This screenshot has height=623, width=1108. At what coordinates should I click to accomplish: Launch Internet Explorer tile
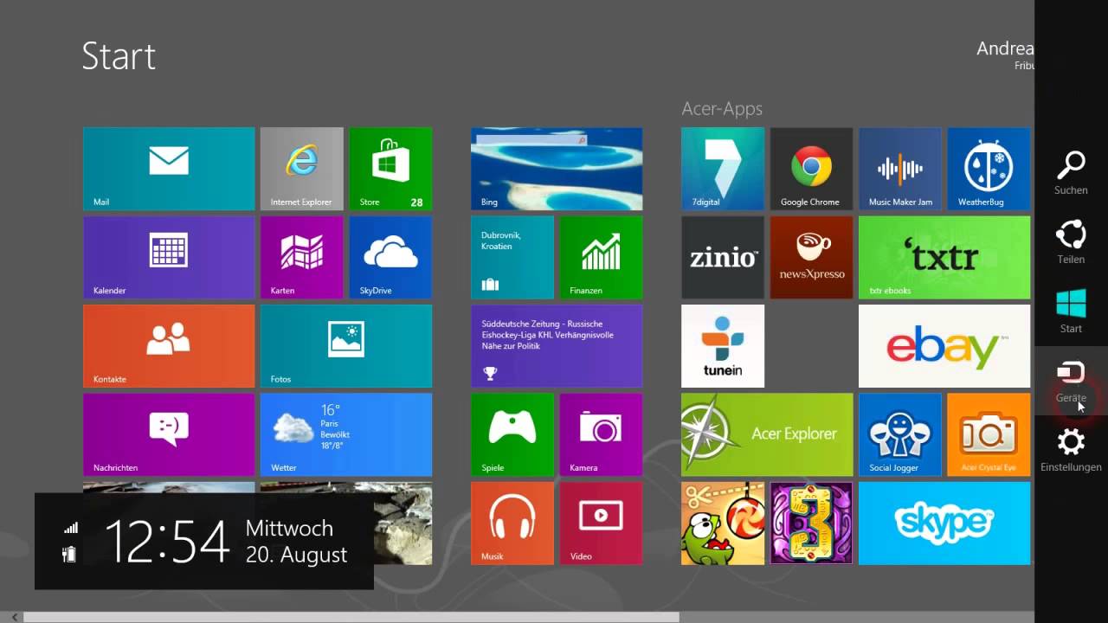click(x=302, y=169)
